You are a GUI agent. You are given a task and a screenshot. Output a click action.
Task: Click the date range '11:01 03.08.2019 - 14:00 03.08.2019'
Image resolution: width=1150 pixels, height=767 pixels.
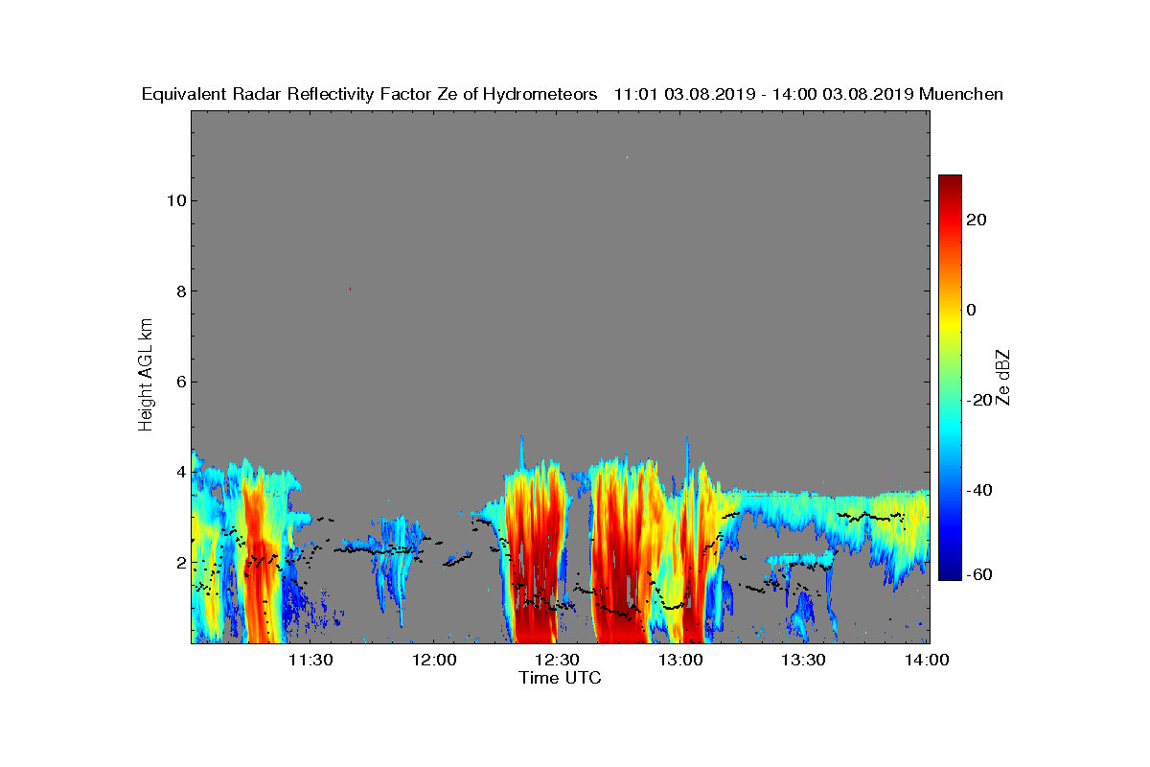[x=763, y=94]
